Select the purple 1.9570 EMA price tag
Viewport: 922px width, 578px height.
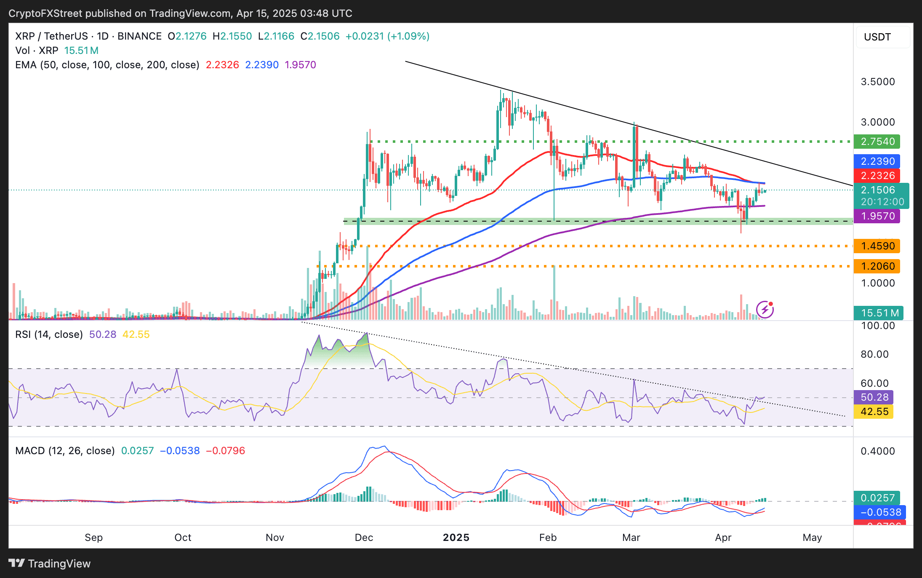coord(877,216)
